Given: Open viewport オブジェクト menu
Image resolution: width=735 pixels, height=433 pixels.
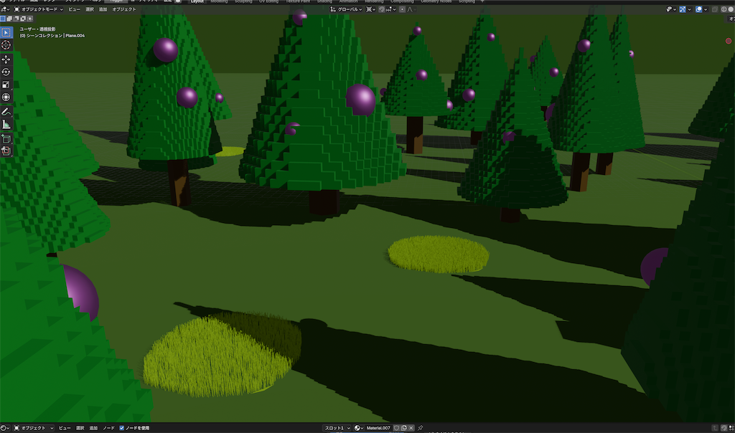Looking at the screenshot, I should tap(123, 9).
